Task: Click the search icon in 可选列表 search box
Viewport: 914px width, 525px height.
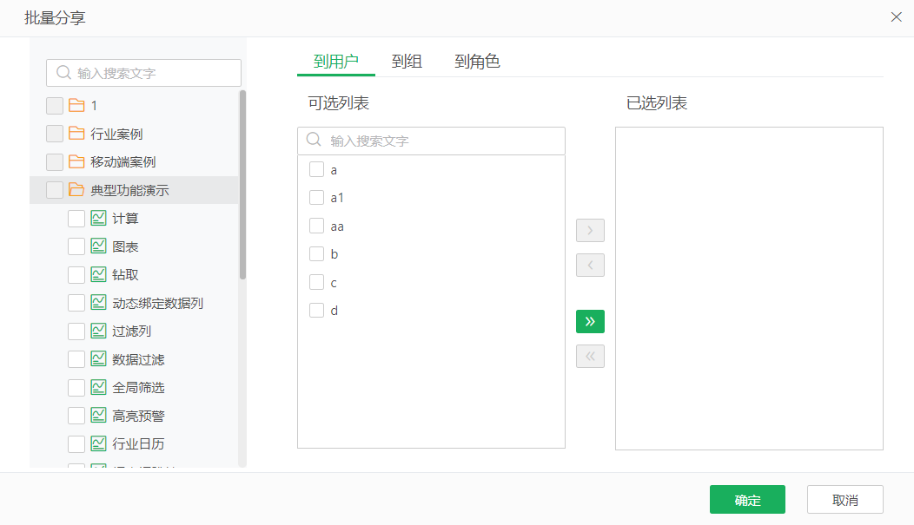Action: (314, 140)
